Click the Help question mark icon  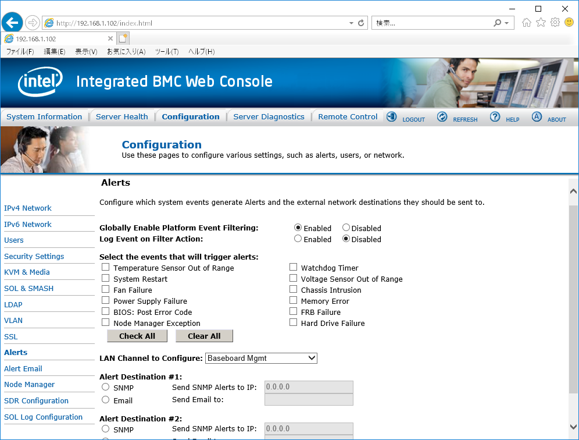[x=495, y=117]
